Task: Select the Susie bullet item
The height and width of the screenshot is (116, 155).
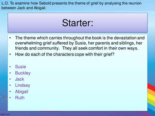Action: tap(20, 67)
